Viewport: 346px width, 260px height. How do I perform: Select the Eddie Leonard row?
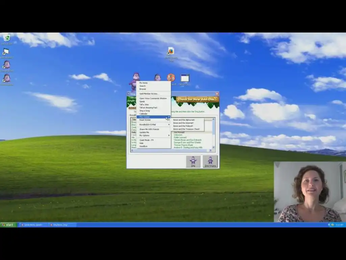pyautogui.click(x=180, y=137)
